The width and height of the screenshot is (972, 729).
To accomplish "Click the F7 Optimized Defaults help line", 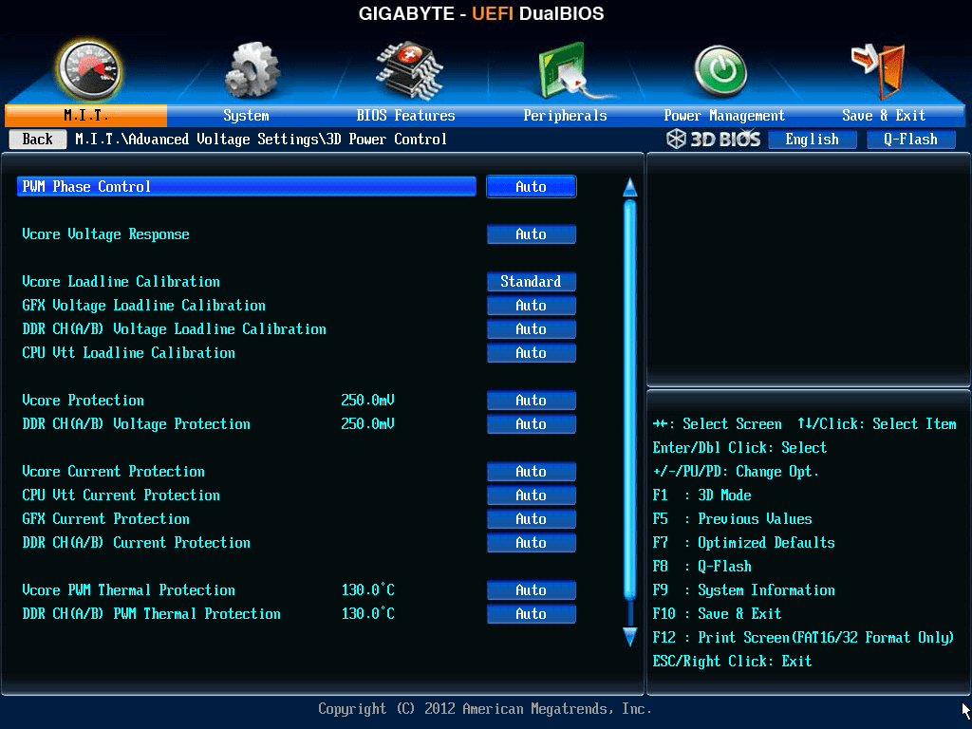I will pos(743,543).
